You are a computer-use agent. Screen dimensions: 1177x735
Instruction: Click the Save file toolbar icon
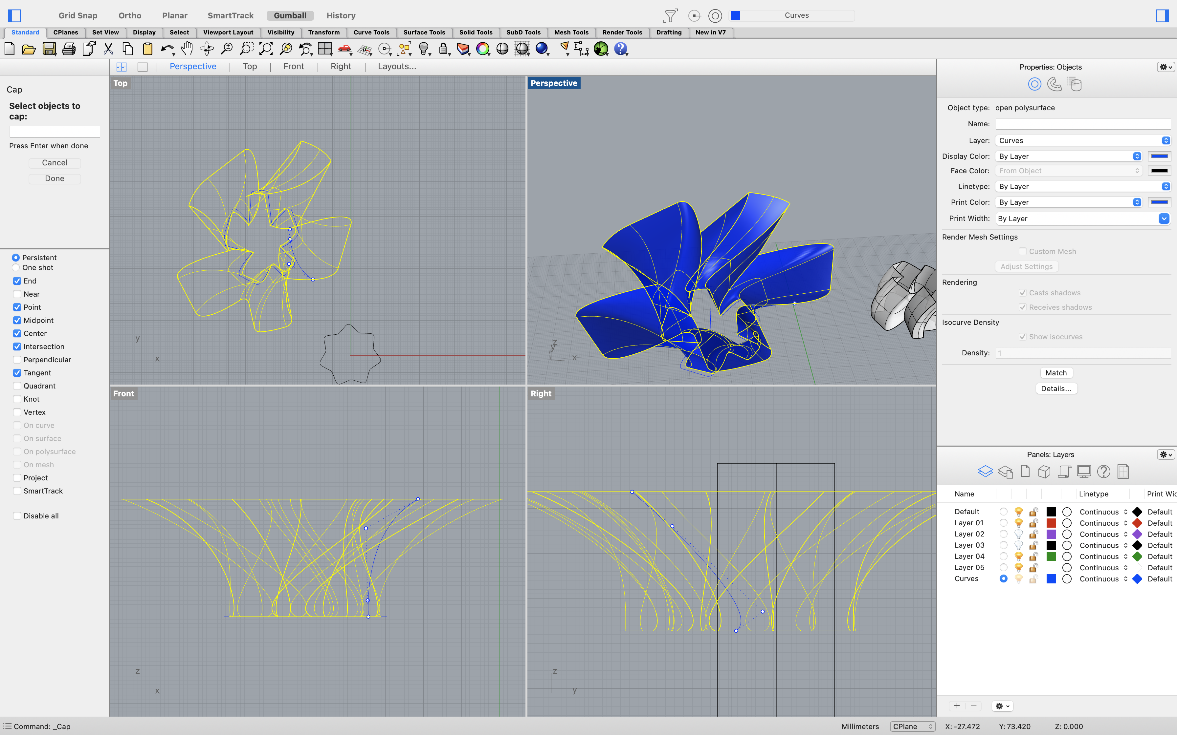pos(49,49)
